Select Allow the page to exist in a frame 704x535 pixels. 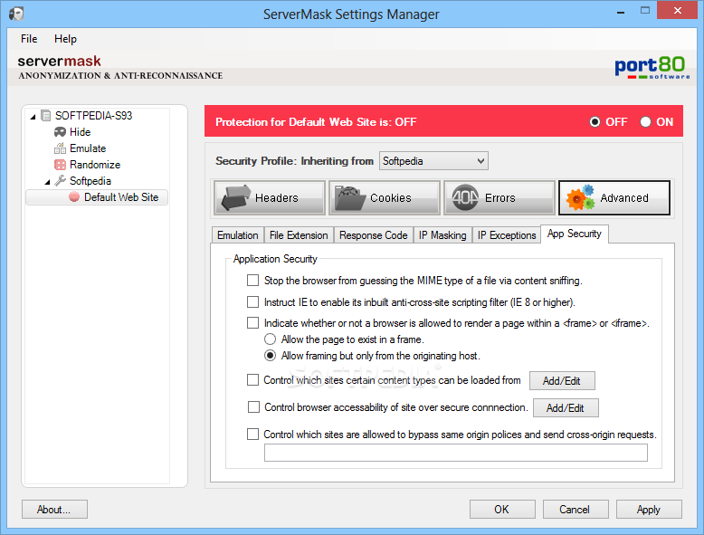[x=270, y=339]
